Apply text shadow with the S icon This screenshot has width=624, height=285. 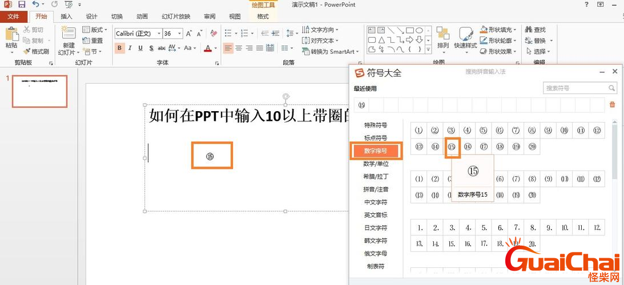pyautogui.click(x=151, y=48)
